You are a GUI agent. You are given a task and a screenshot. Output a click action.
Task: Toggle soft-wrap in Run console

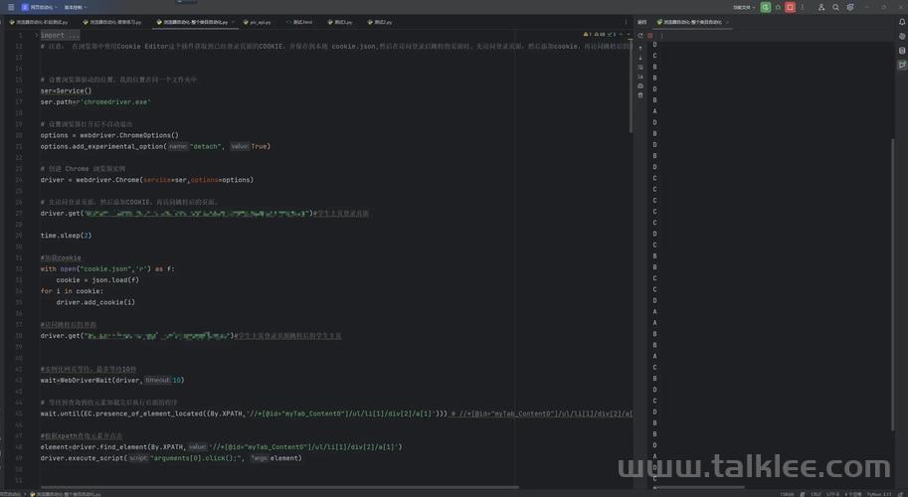(x=640, y=68)
